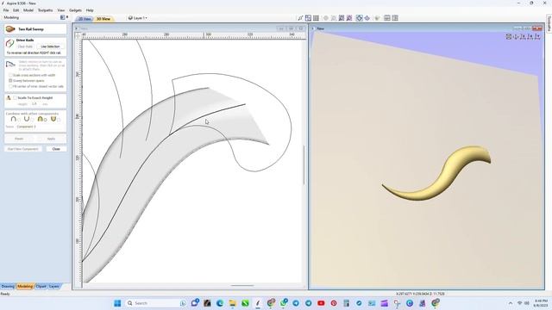
Task: Select the Merge Low radio button
Action: [x=59, y=121]
